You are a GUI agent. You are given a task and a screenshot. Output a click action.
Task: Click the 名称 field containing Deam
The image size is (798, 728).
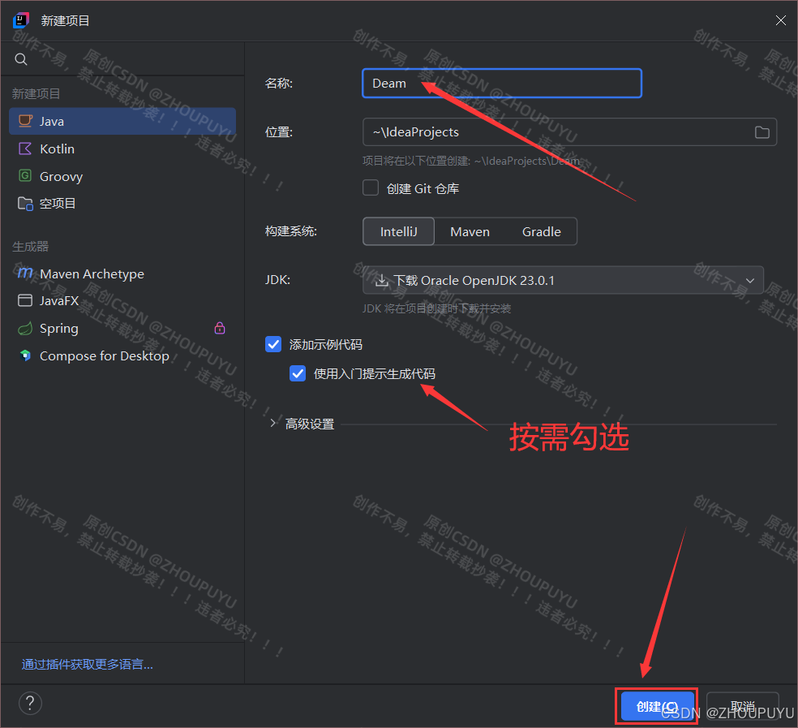(x=502, y=83)
